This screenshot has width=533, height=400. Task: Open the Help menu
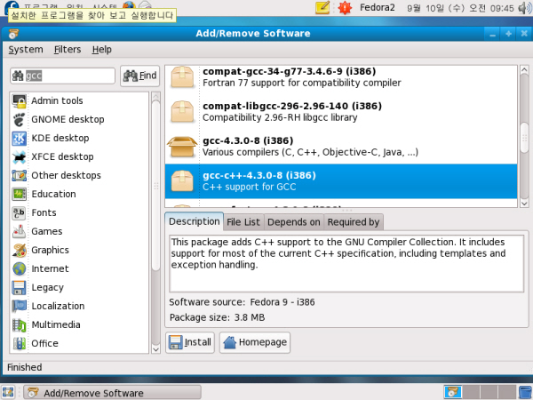102,50
